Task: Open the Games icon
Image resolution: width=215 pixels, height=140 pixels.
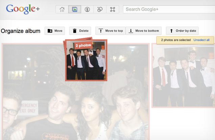Action: coord(112,9)
